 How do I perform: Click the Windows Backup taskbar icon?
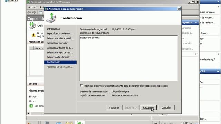pyautogui.click(x=80, y=123)
